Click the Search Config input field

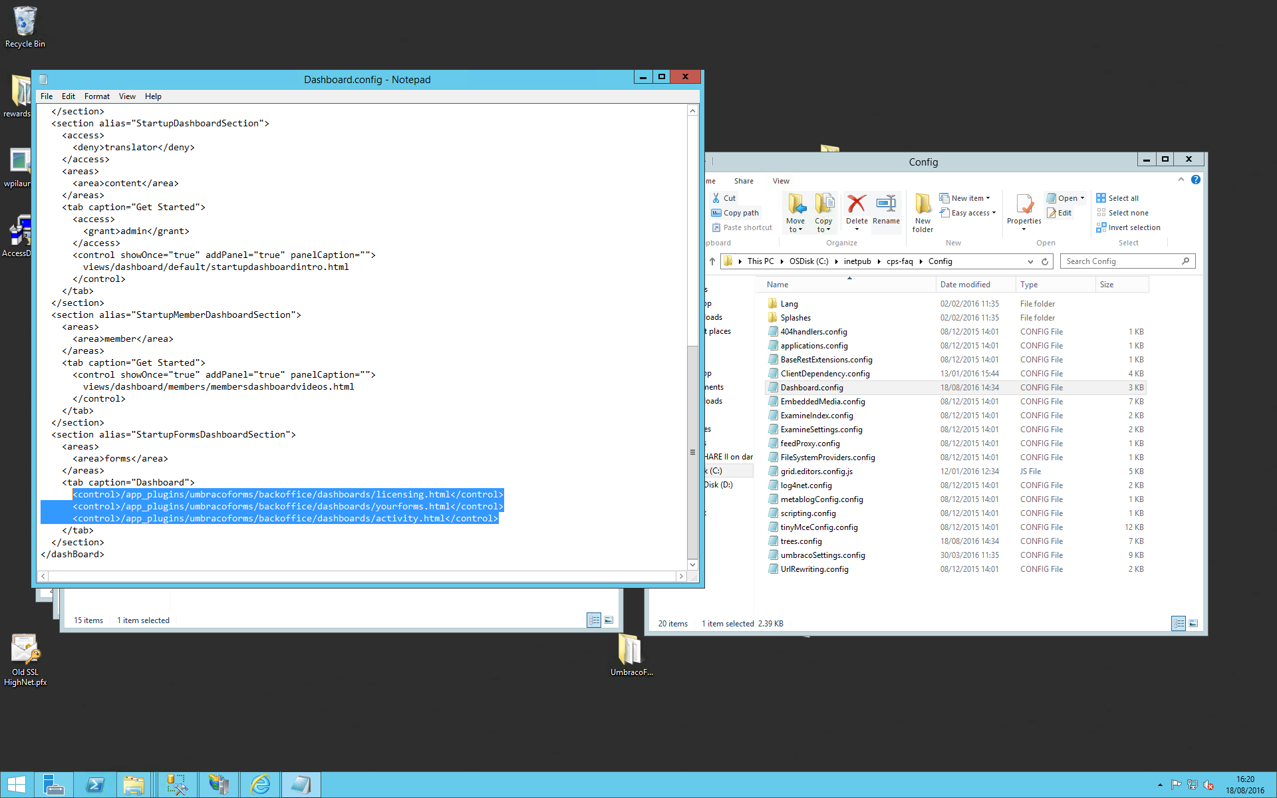1121,261
